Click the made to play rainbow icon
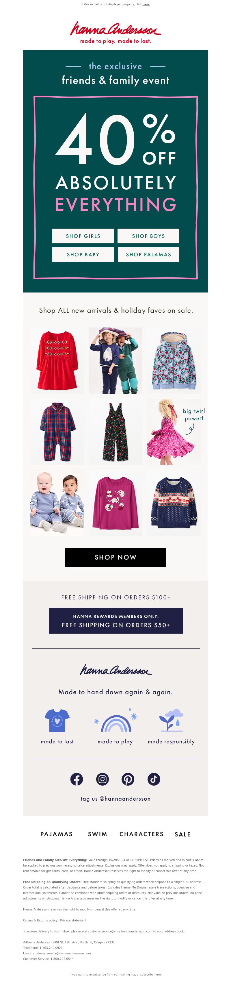Image resolution: width=231 pixels, height=983 pixels. [115, 721]
